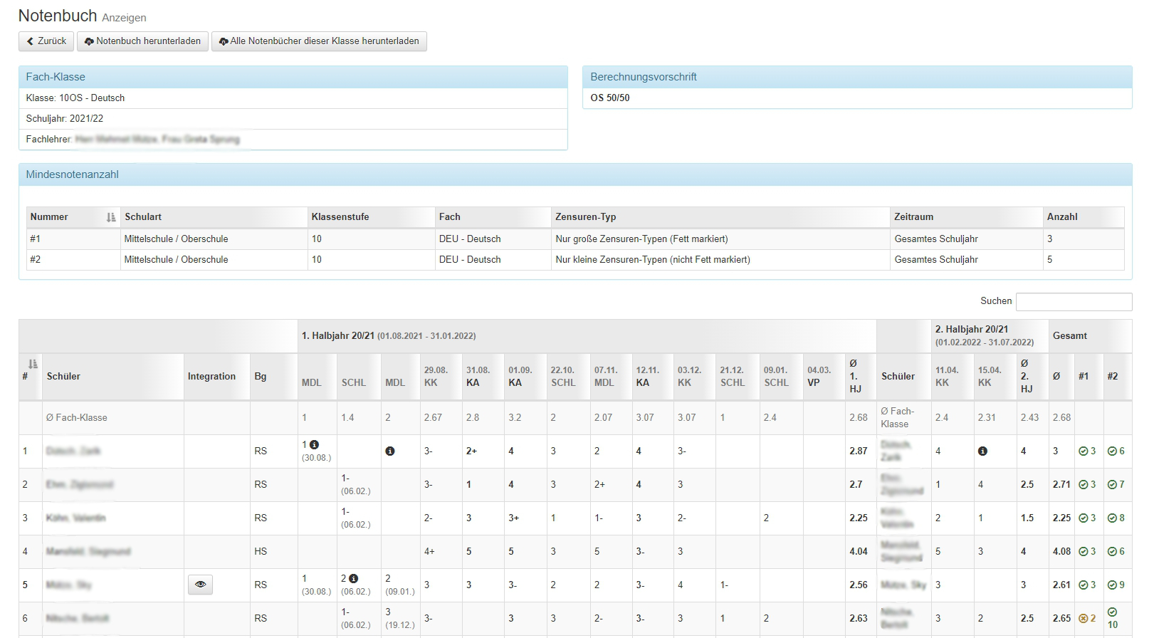Click Notenbuch herunterladen button
This screenshot has width=1154, height=638.
(x=143, y=41)
